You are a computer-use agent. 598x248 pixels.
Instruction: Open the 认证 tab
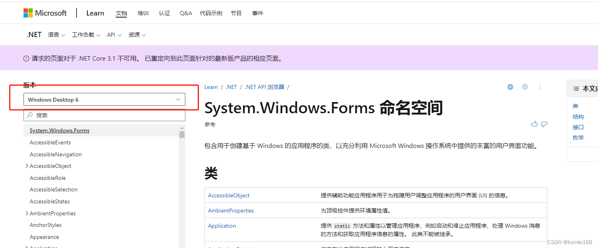165,13
